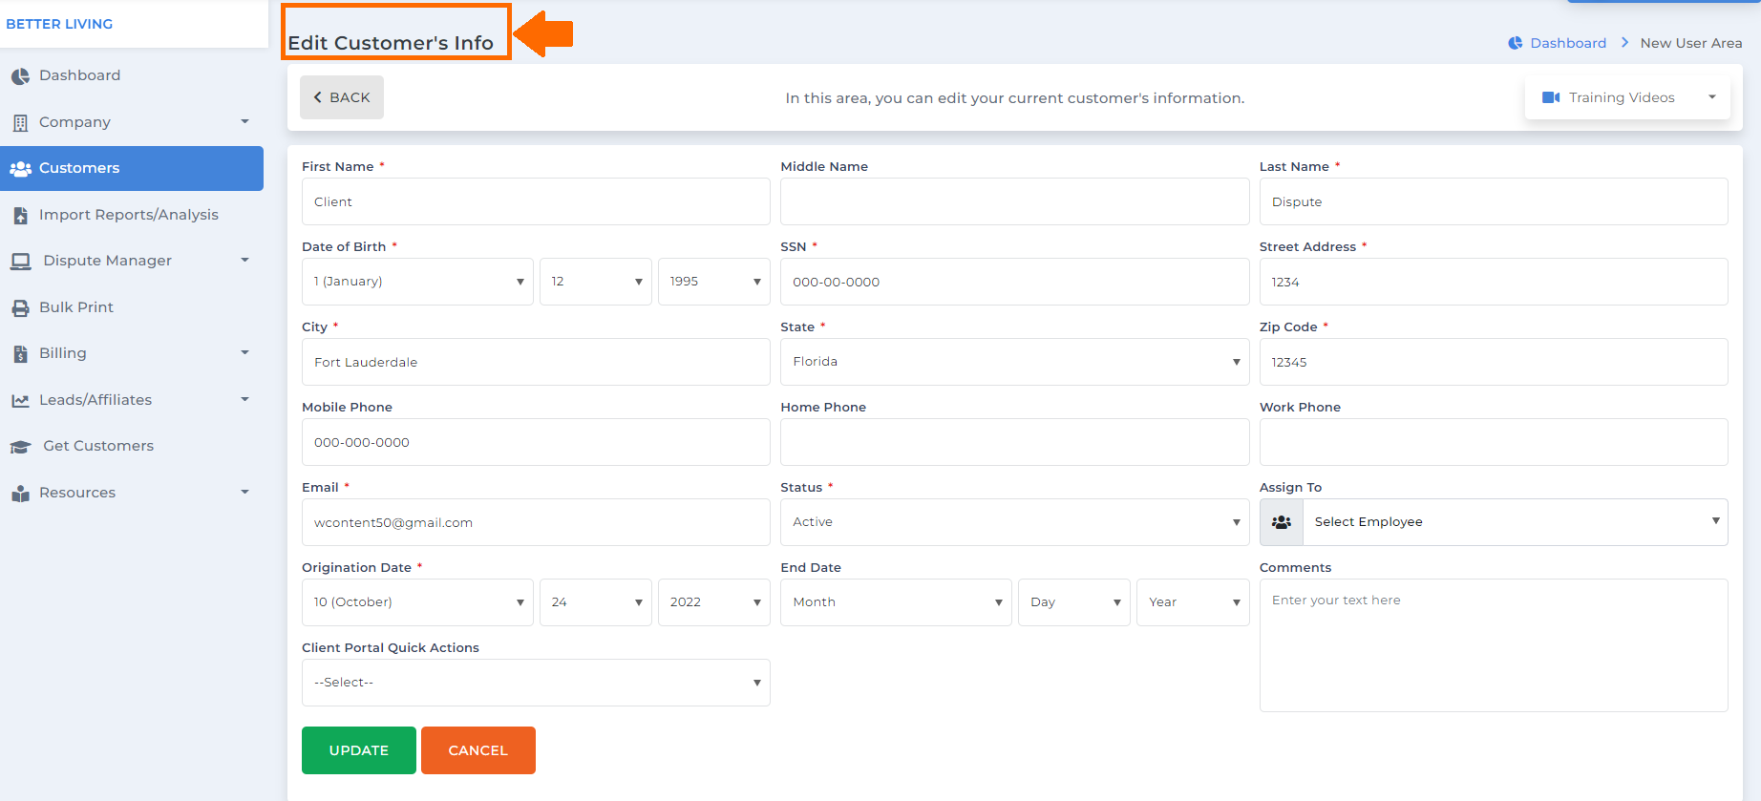Viewport: 1761px width, 801px height.
Task: Click the Dispute Manager laptop icon
Action: click(20, 262)
